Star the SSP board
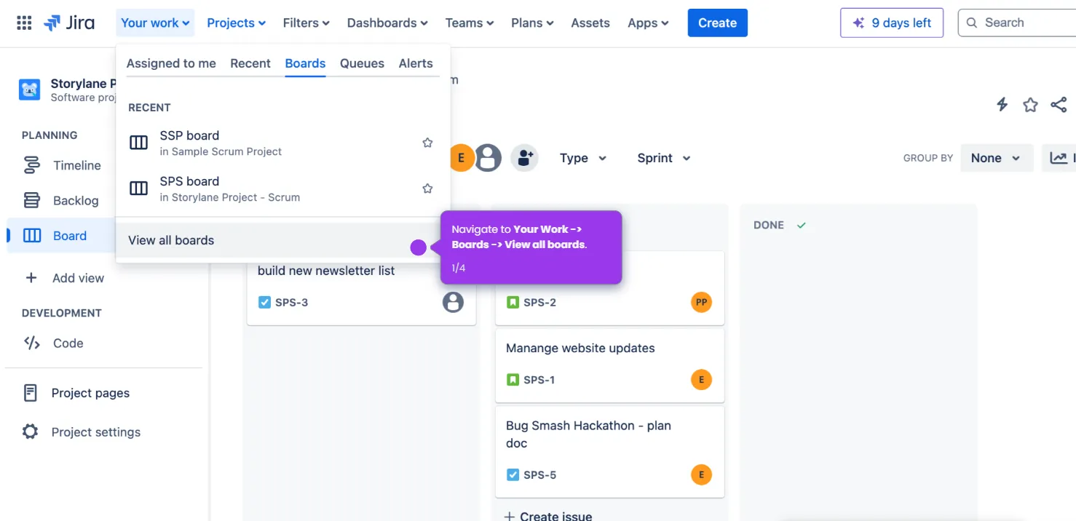The width and height of the screenshot is (1076, 521). pyautogui.click(x=427, y=143)
